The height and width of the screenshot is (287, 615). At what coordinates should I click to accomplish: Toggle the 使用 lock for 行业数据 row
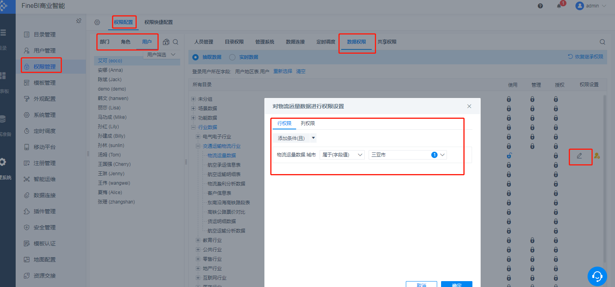tap(509, 127)
